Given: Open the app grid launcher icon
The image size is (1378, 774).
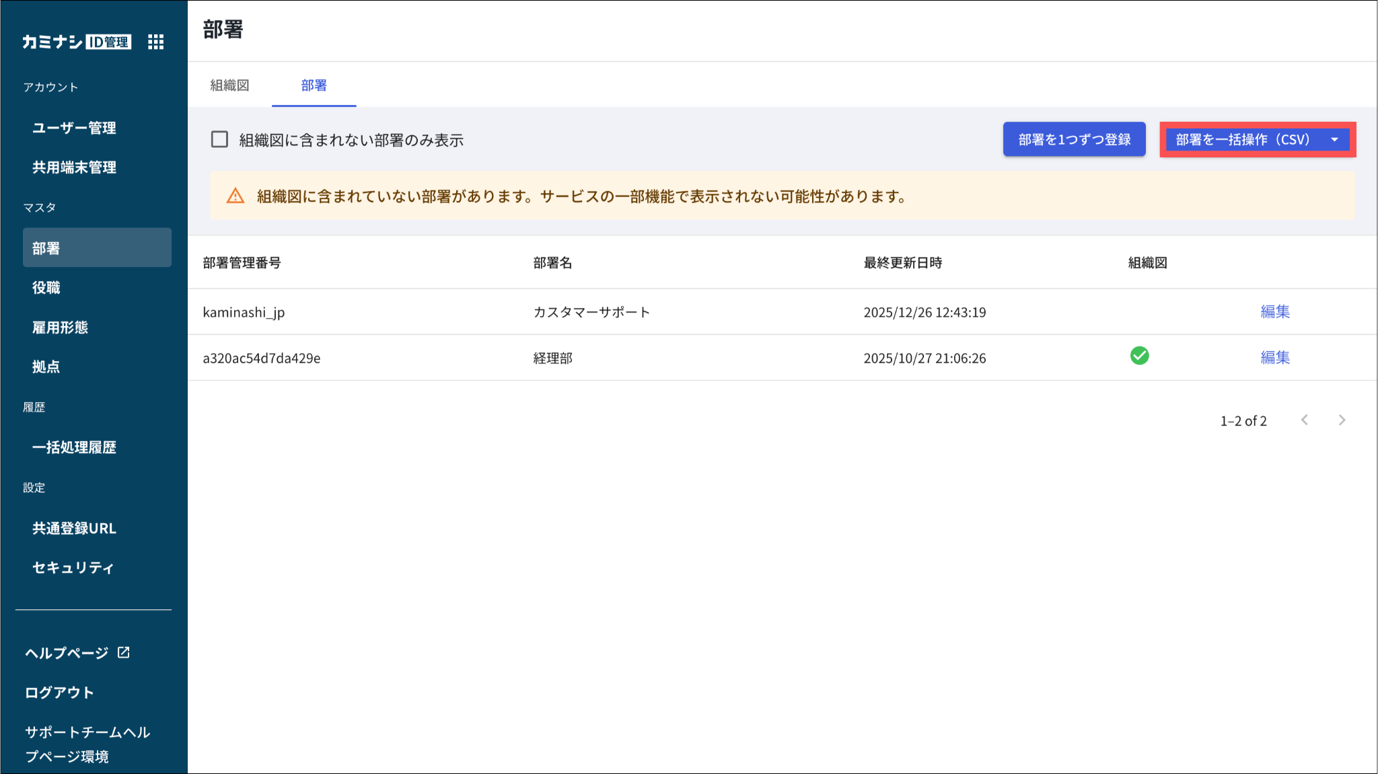Looking at the screenshot, I should tap(155, 42).
